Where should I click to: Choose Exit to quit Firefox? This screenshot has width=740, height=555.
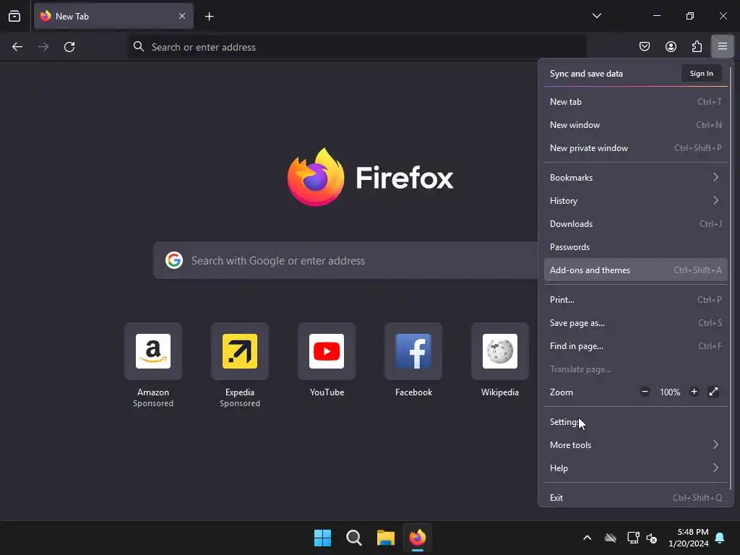pos(636,497)
